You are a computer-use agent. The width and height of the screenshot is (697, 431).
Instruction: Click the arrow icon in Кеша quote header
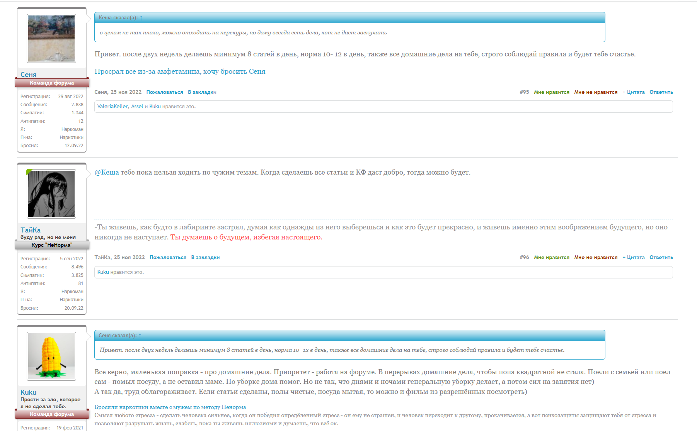click(141, 18)
